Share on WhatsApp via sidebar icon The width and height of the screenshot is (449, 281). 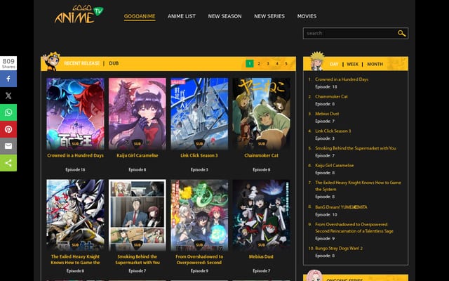point(8,112)
